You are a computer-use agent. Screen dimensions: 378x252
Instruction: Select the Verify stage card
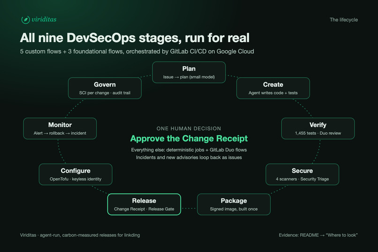tap(318, 129)
